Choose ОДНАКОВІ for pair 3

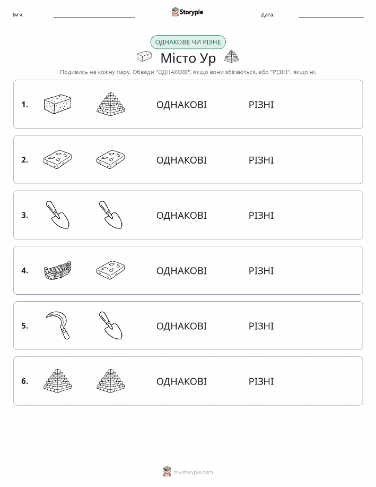tap(181, 215)
